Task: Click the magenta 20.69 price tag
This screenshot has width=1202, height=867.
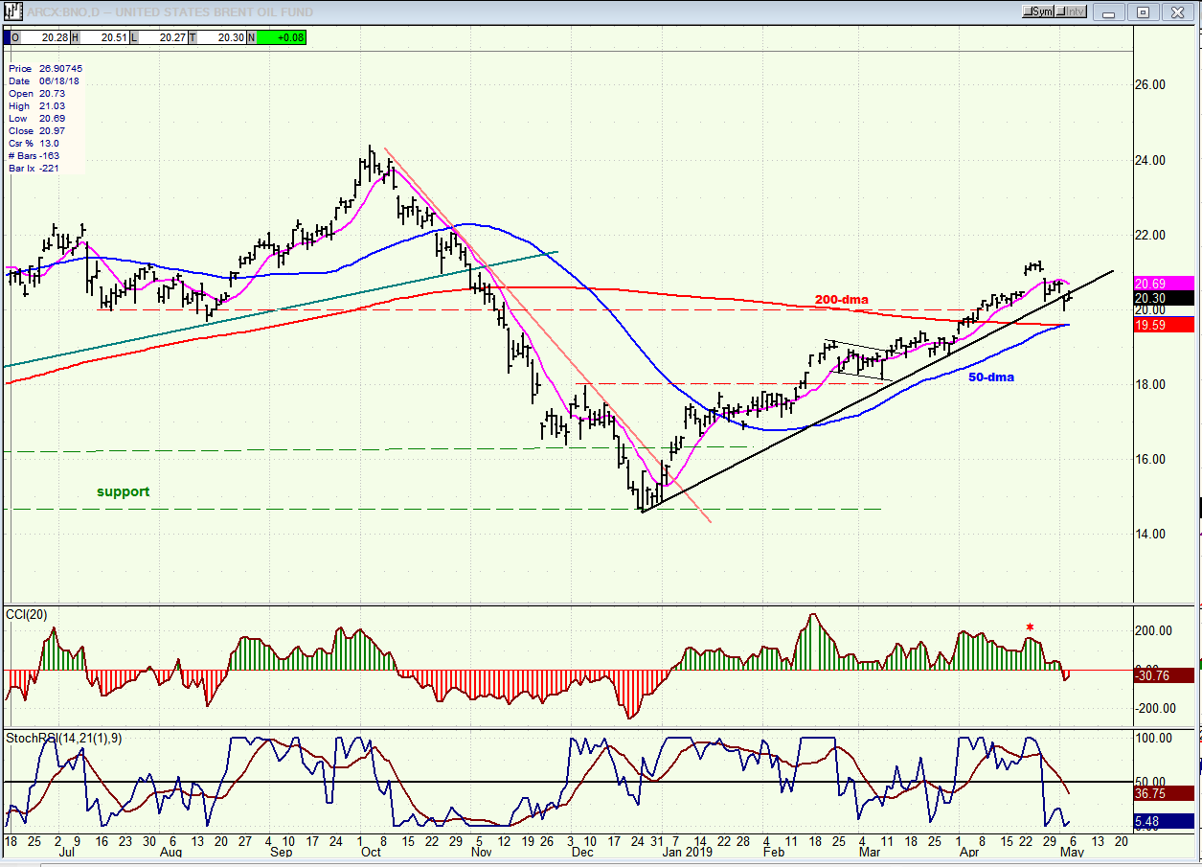Action: (1164, 285)
